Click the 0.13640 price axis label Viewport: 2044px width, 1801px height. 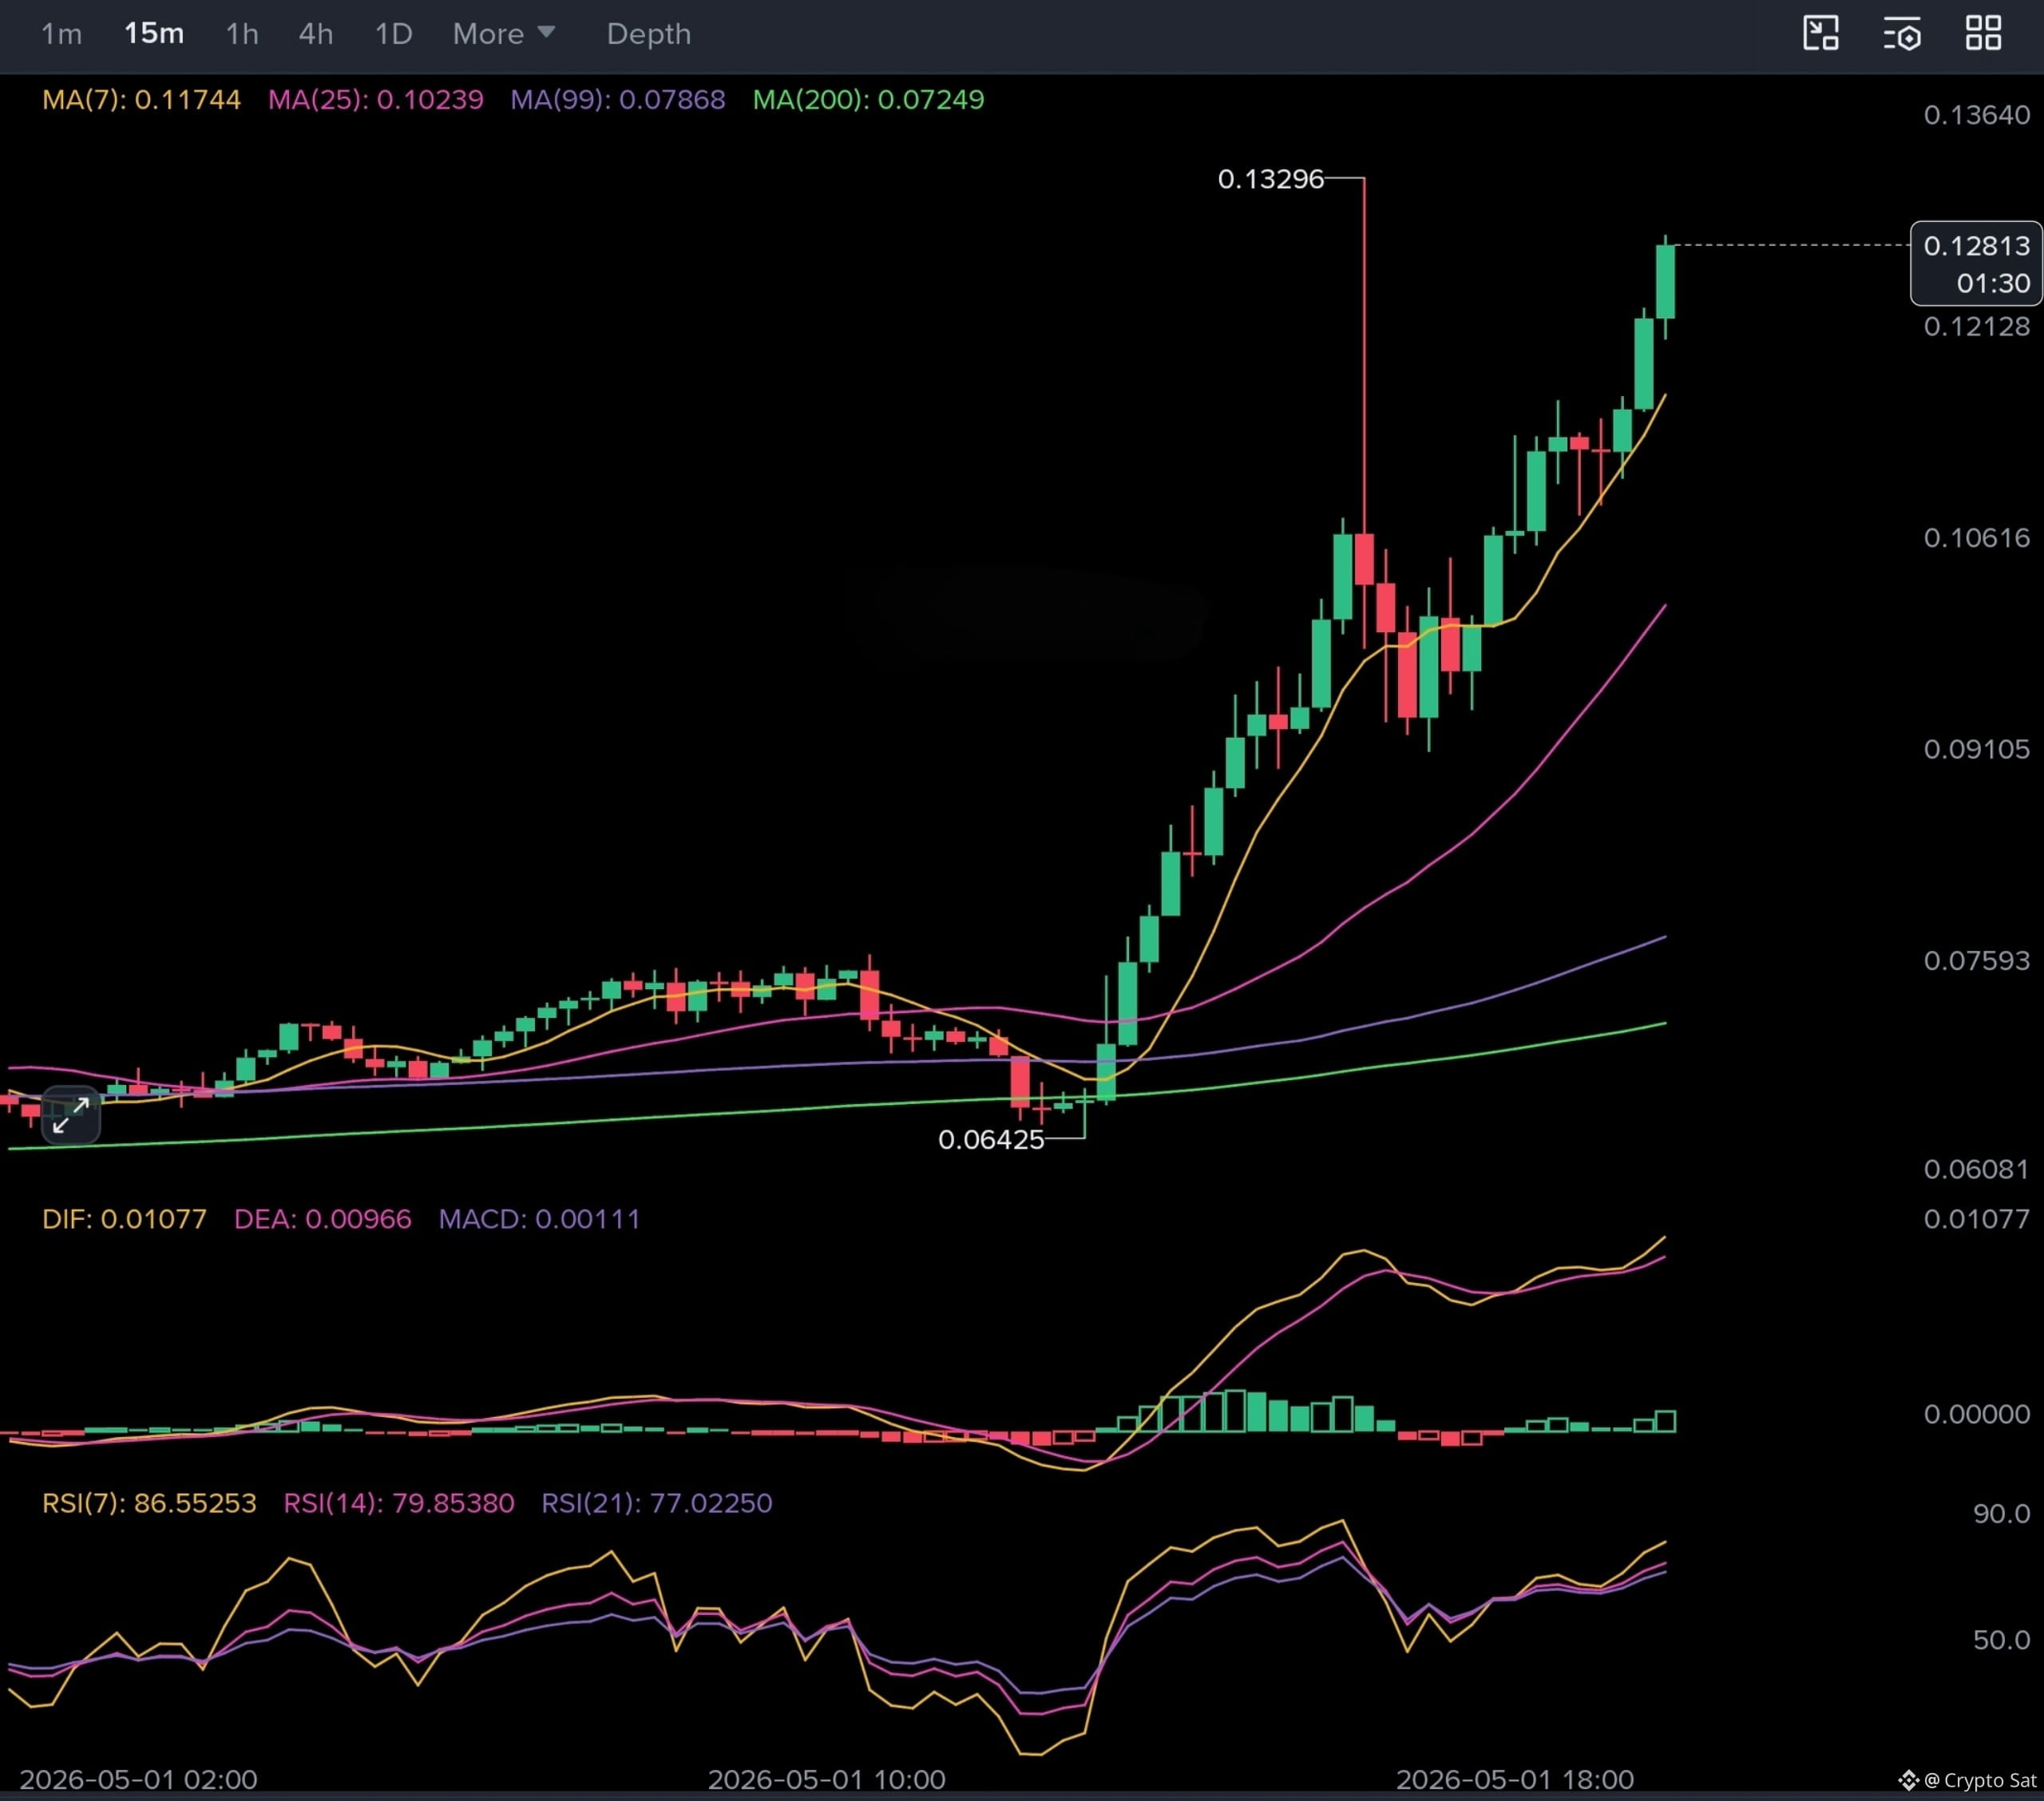pos(1976,115)
